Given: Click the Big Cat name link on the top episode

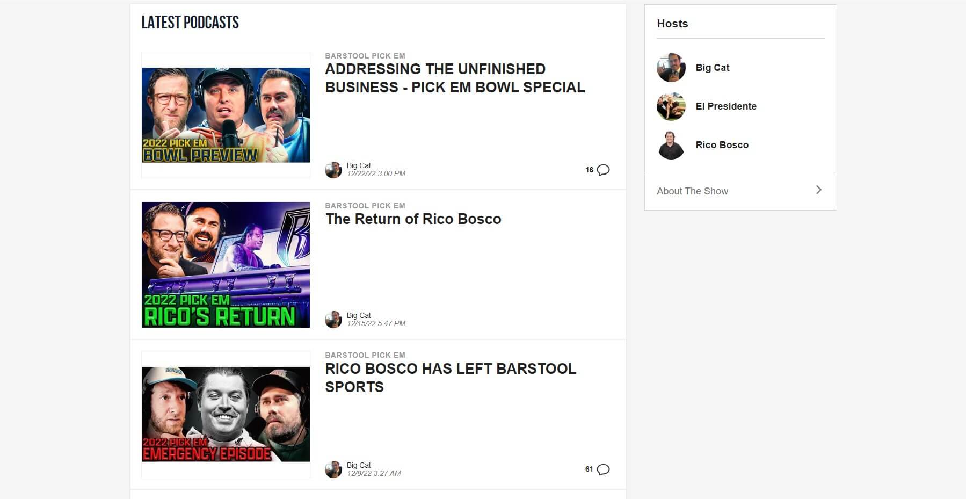Looking at the screenshot, I should pyautogui.click(x=359, y=165).
